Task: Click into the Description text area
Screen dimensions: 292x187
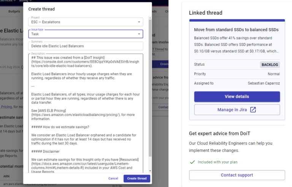Action: pos(86,113)
